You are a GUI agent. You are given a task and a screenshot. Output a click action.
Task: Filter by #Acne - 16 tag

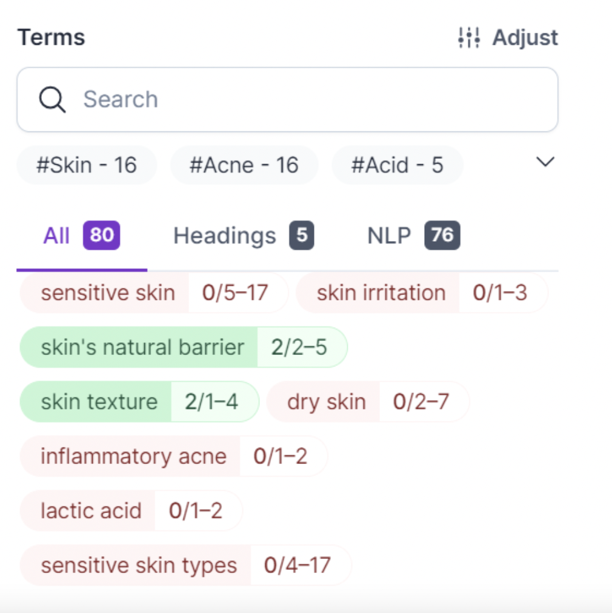(244, 165)
